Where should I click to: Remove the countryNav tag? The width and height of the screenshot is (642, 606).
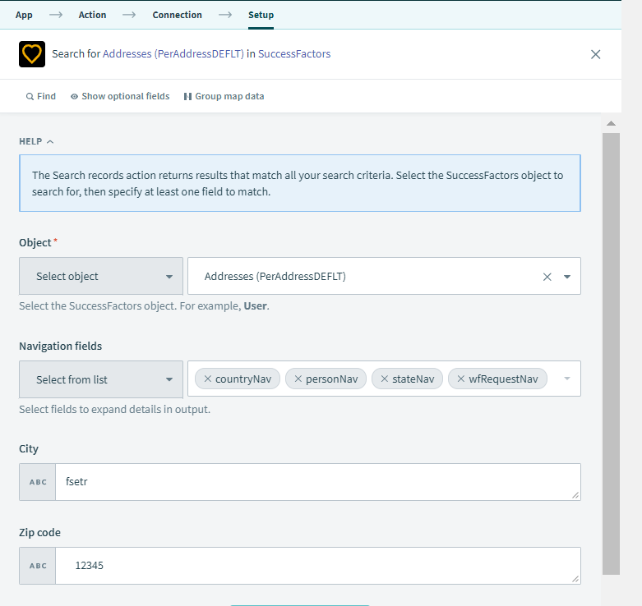(x=208, y=379)
